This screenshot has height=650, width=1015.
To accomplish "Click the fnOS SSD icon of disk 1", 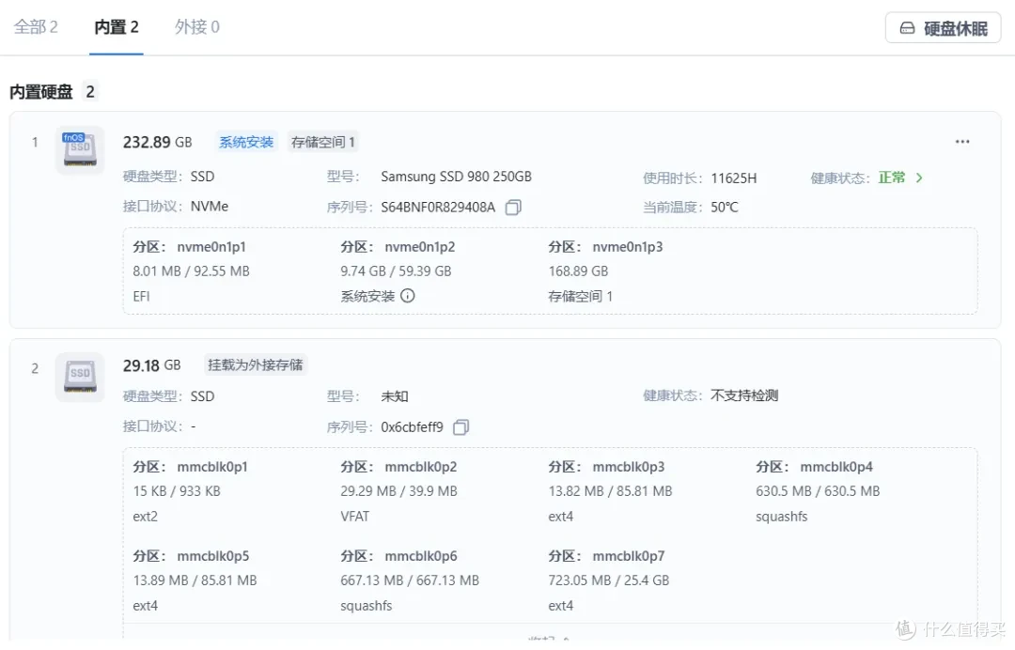I will [80, 150].
